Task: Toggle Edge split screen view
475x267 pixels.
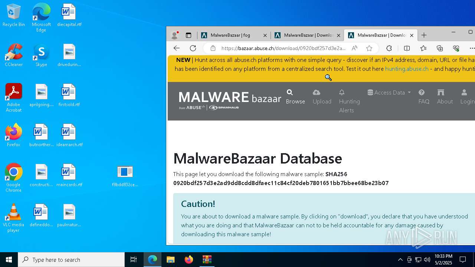Action: click(407, 48)
